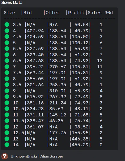Click the green dot in the 356.05 bid row
The width and height of the screenshot is (125, 161).
pyautogui.click(x=7, y=79)
